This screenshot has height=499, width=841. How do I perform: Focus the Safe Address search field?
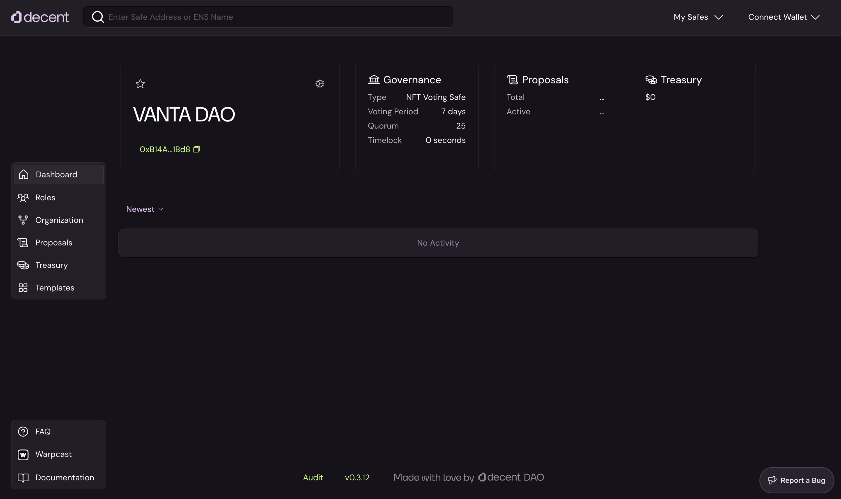(x=276, y=17)
